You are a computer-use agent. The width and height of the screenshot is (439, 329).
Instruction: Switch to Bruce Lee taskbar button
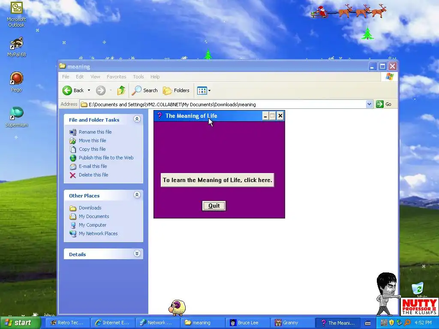[x=248, y=323]
